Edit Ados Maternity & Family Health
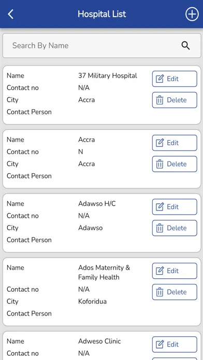Viewport: 203px width, 360px height. click(x=175, y=271)
